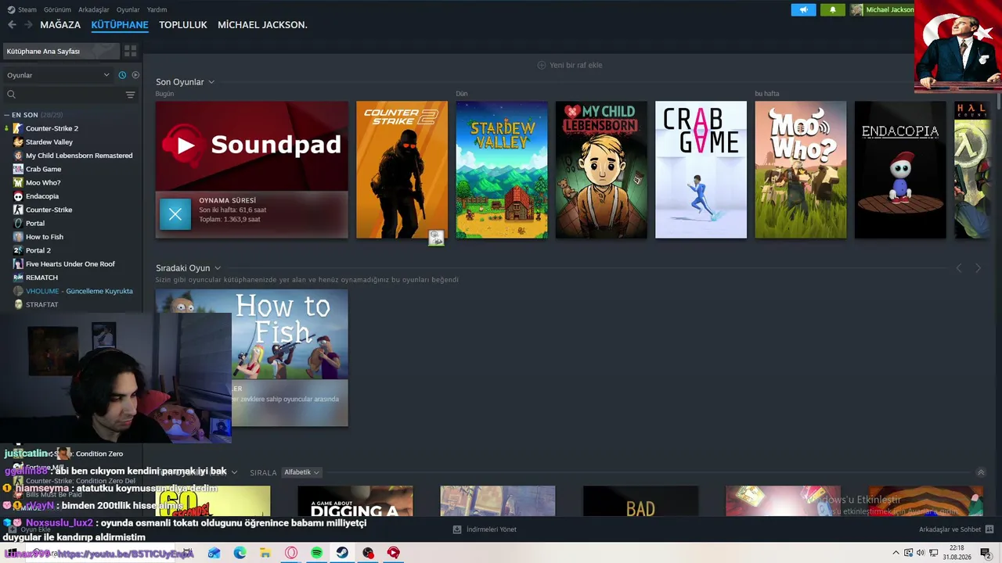1002x563 pixels.
Task: Open advanced filter options in sidebar
Action: (131, 95)
